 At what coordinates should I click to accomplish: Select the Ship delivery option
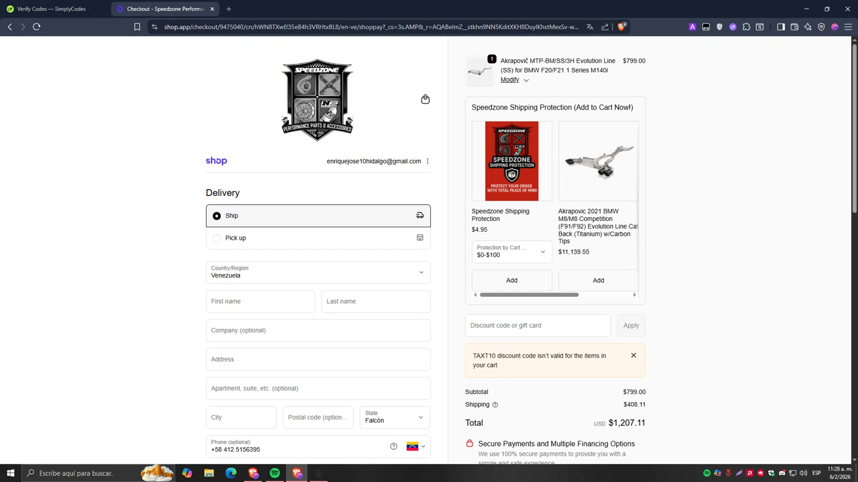(318, 216)
